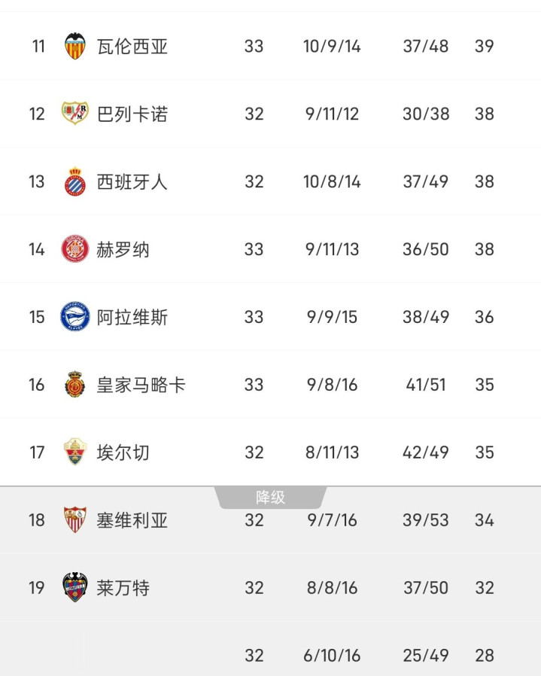Open 赫罗纳 team page
Screen dimensions: 541x676
[x=123, y=249]
